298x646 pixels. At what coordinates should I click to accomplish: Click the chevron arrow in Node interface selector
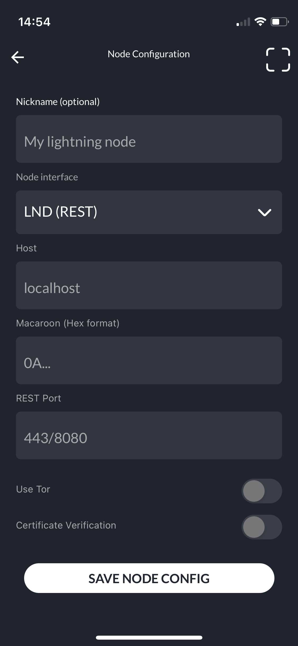[265, 212]
